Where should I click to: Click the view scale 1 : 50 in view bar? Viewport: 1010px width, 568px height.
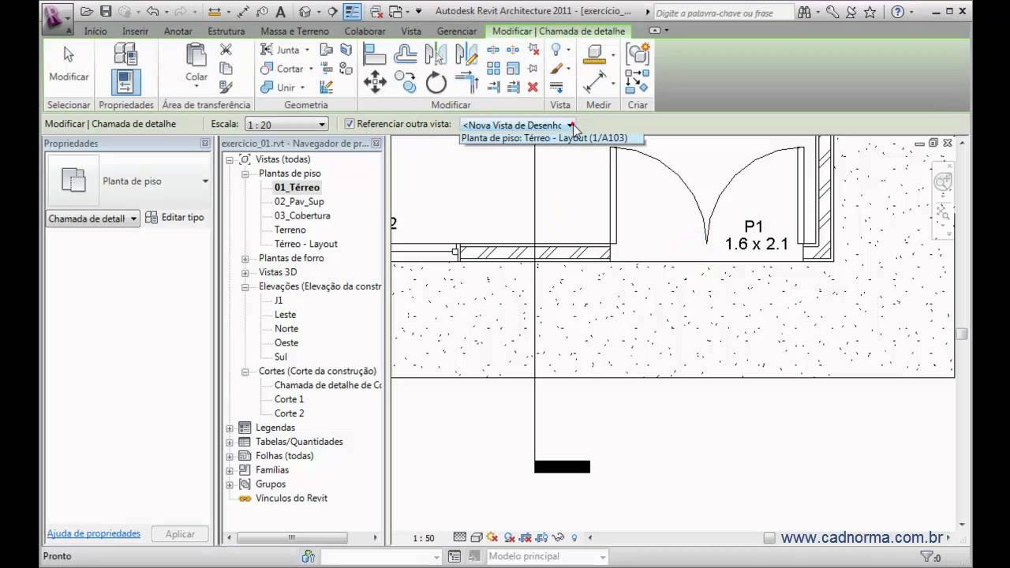(x=424, y=538)
